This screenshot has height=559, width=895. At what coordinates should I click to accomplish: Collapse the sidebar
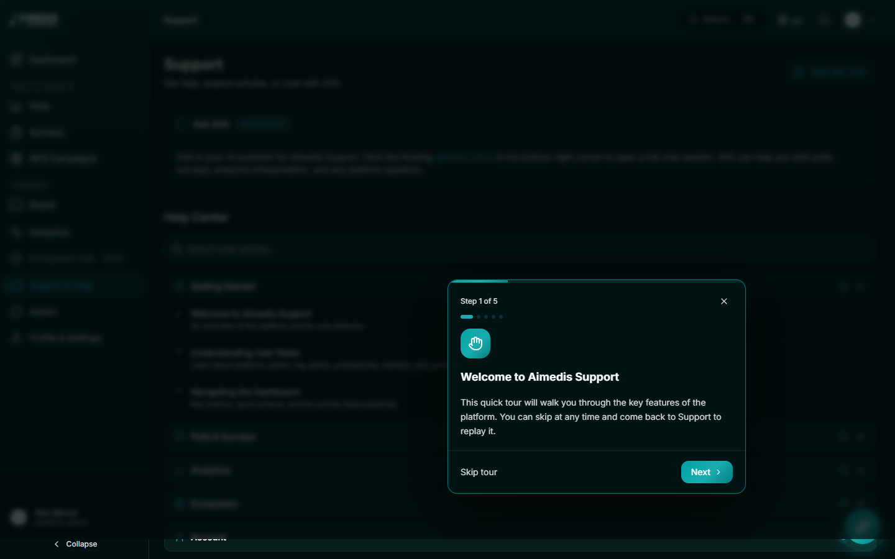(75, 544)
